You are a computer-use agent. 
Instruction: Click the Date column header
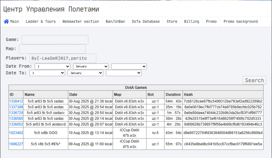(90, 95)
